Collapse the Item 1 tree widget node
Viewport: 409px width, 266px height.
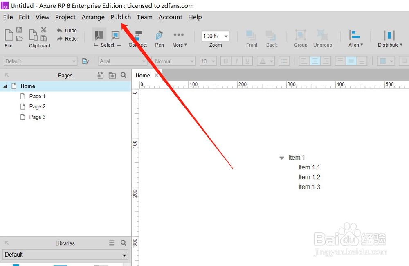point(282,158)
